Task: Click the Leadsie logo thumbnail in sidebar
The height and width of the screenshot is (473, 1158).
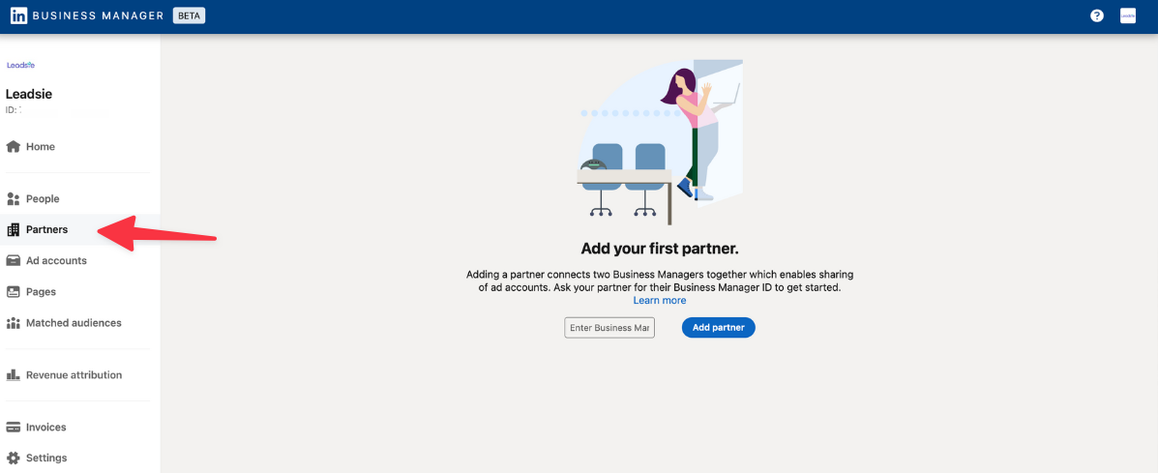Action: click(x=20, y=65)
